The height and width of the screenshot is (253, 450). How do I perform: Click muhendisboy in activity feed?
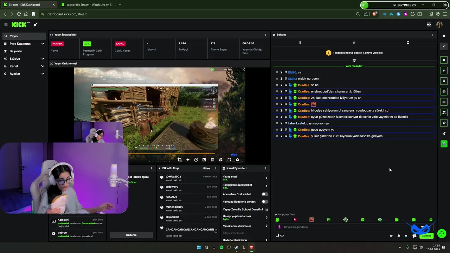click(x=174, y=207)
